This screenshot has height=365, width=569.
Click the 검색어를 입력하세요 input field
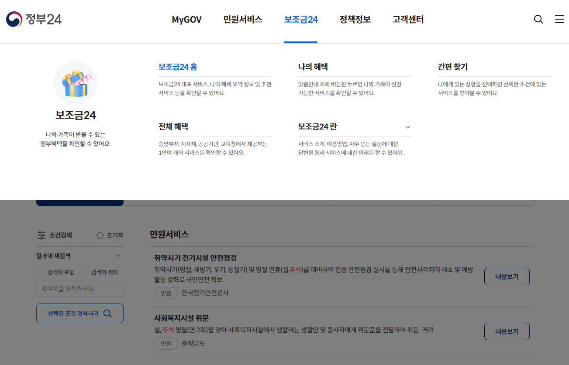point(79,289)
